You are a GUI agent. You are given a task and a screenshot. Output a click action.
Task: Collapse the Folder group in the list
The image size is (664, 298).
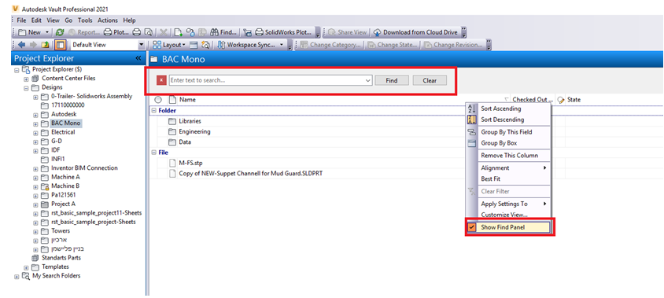pos(153,111)
